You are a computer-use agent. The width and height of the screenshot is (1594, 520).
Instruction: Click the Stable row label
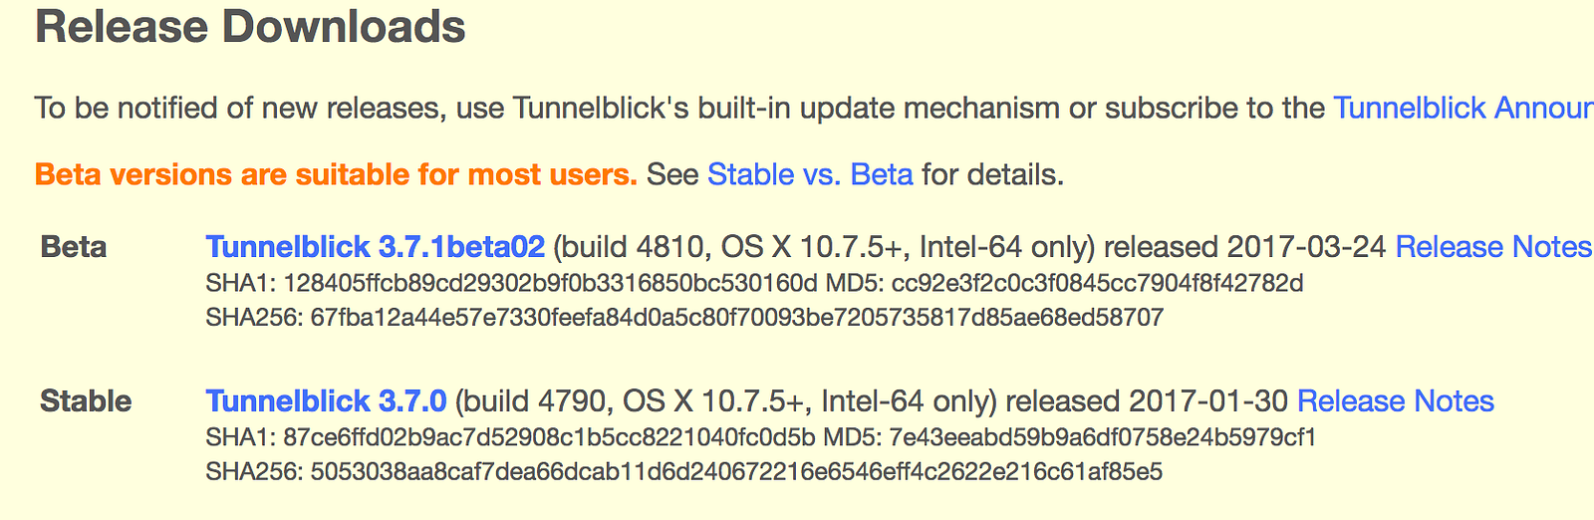[86, 401]
